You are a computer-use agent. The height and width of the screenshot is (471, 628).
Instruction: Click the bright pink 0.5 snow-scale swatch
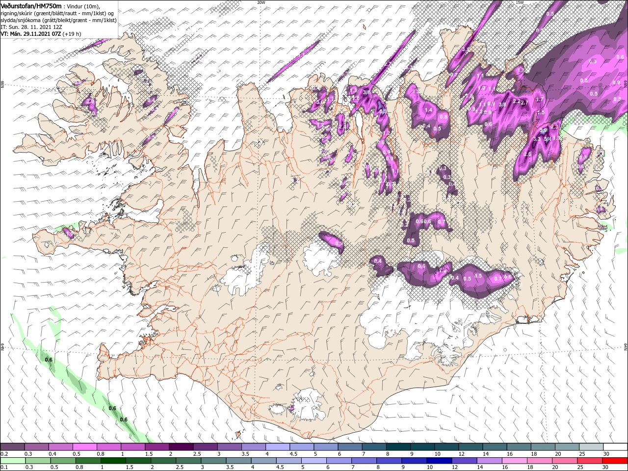pos(84,447)
